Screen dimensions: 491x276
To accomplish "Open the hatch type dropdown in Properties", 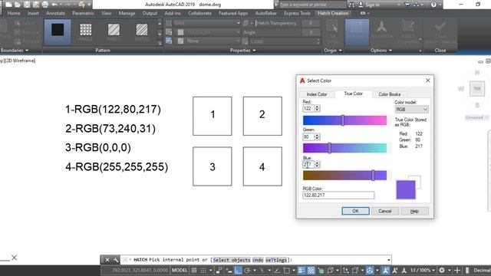I will click(x=207, y=23).
